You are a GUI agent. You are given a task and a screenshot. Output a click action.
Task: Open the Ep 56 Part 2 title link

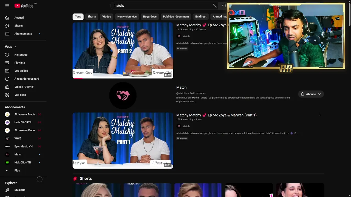click(x=201, y=25)
